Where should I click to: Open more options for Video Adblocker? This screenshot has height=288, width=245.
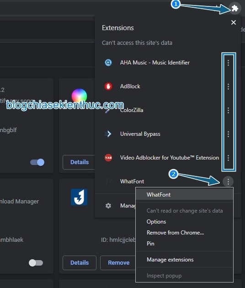[228, 158]
